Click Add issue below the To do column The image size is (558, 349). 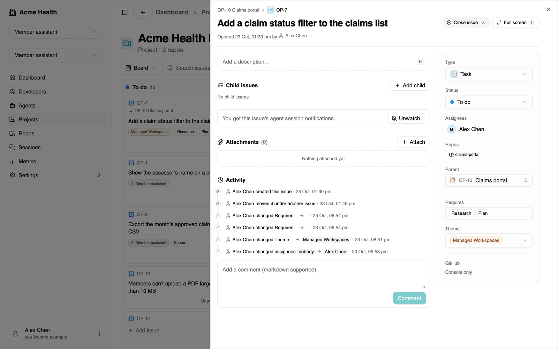click(144, 331)
